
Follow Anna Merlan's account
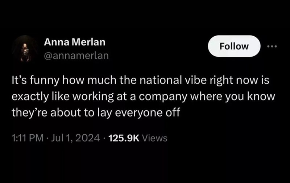[x=235, y=46]
